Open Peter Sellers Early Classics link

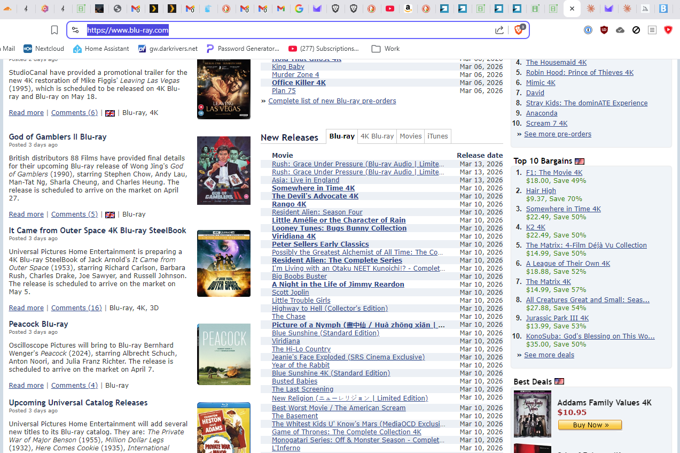(320, 244)
